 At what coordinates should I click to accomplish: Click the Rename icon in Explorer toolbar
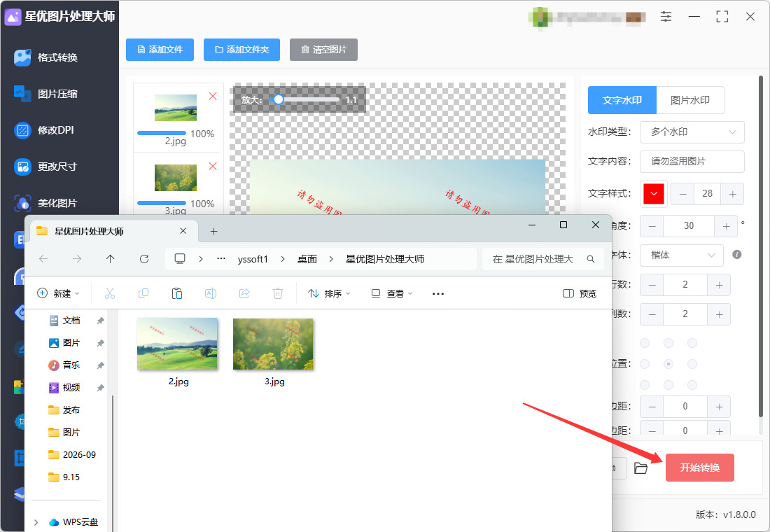click(211, 294)
